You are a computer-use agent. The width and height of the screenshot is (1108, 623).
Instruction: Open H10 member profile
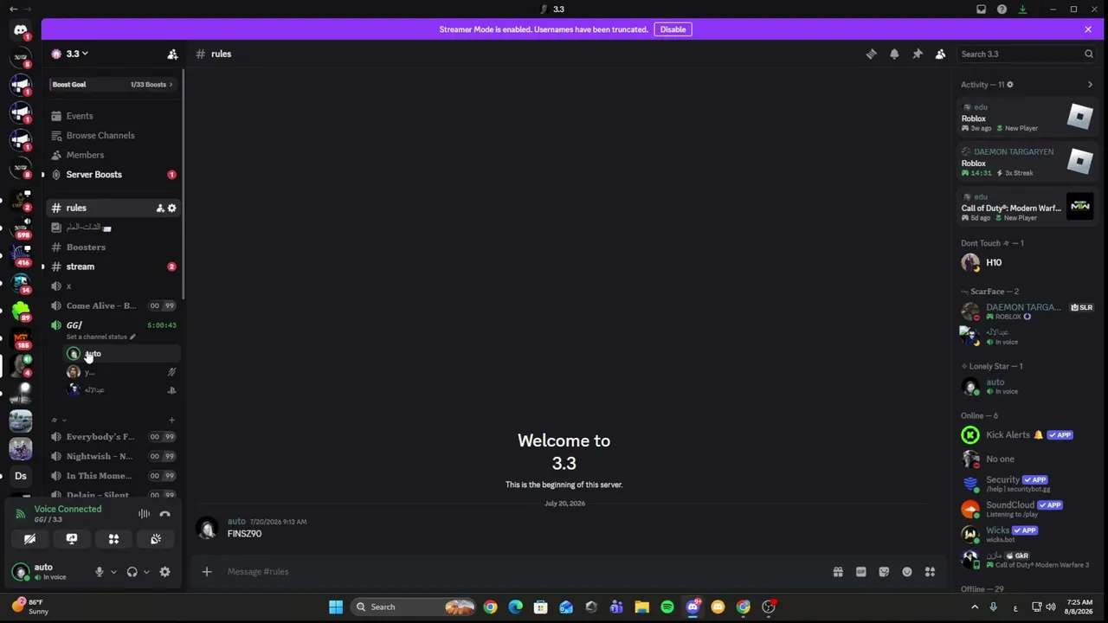pos(1026,263)
